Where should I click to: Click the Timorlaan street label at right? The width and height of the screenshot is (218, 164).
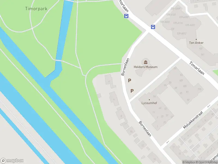pyautogui.click(x=197, y=68)
